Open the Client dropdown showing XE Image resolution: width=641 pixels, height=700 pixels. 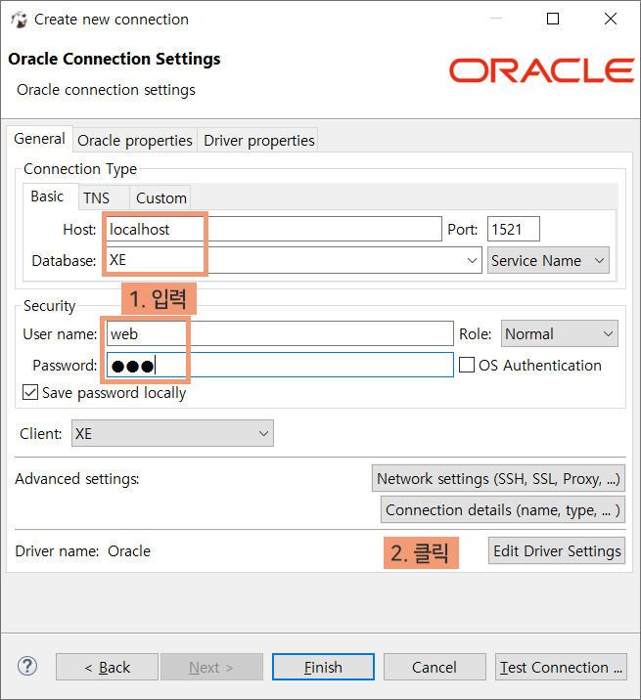tap(172, 433)
